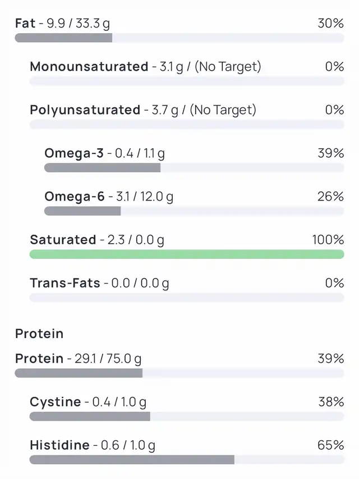Click the Protein section heading
This screenshot has height=479, width=359.
click(x=39, y=334)
